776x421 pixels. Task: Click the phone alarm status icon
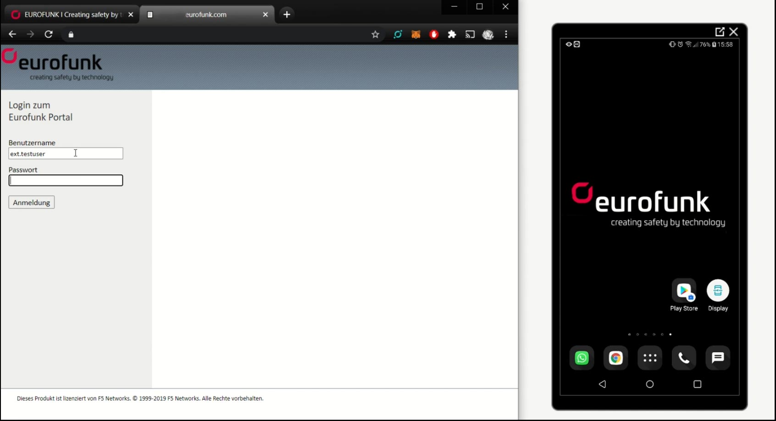[681, 44]
